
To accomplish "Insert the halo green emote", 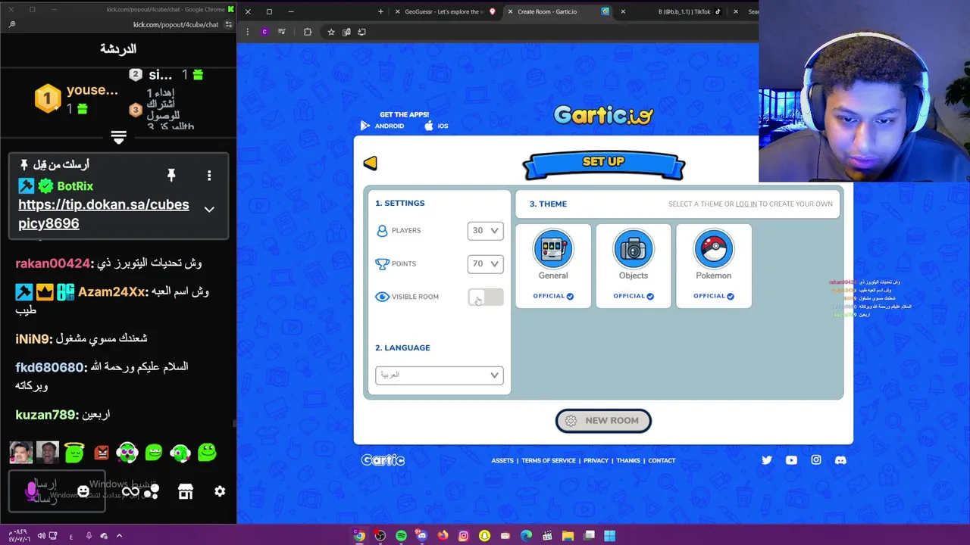I will click(74, 452).
